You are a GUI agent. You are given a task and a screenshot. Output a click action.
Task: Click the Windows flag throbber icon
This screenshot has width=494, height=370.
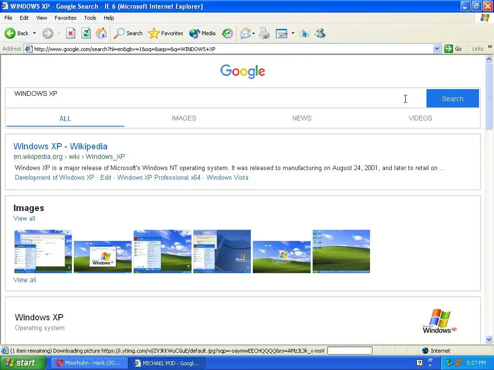pyautogui.click(x=484, y=18)
